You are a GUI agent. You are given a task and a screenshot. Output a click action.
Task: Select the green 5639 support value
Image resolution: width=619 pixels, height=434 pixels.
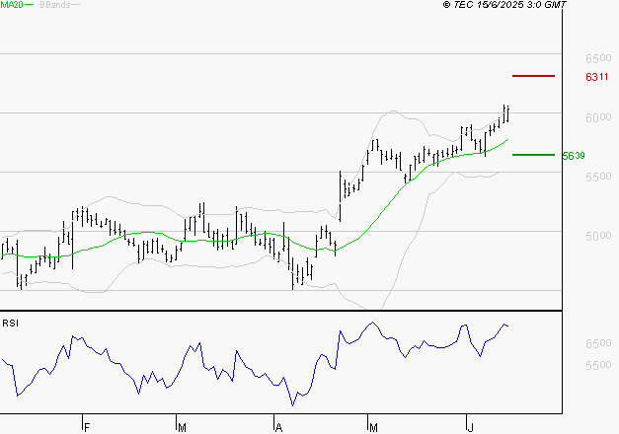point(572,156)
